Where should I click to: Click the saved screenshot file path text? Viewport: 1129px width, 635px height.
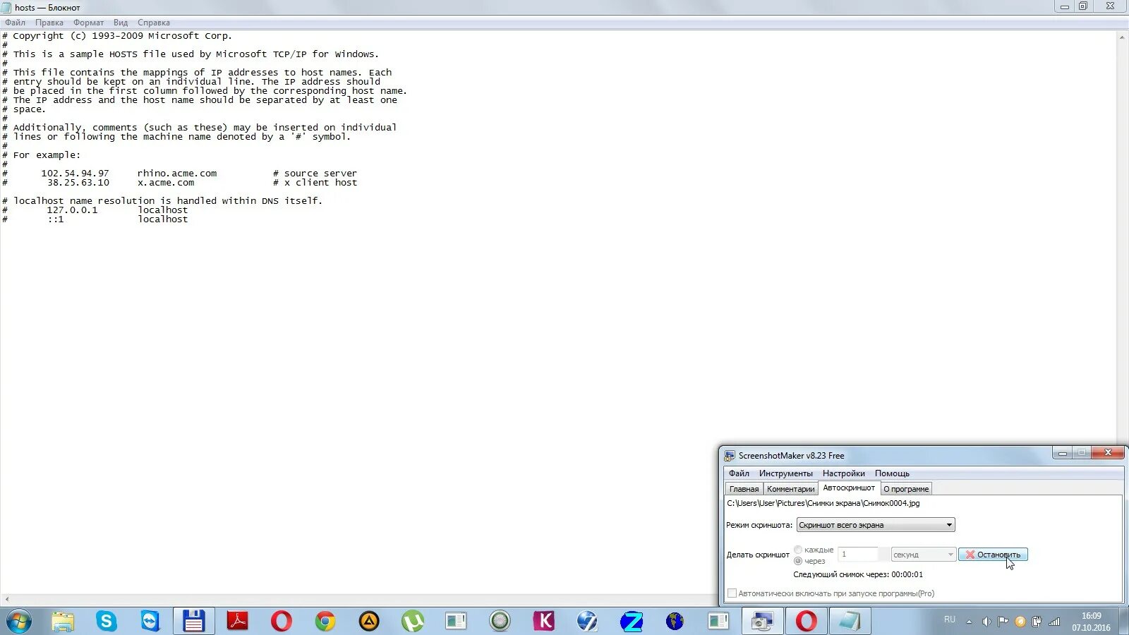pyautogui.click(x=823, y=503)
